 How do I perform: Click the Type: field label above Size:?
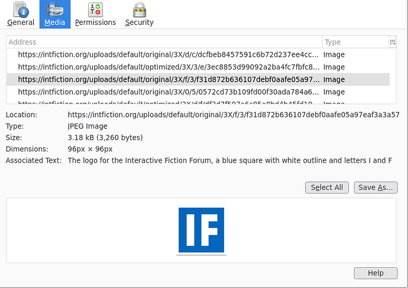15,126
